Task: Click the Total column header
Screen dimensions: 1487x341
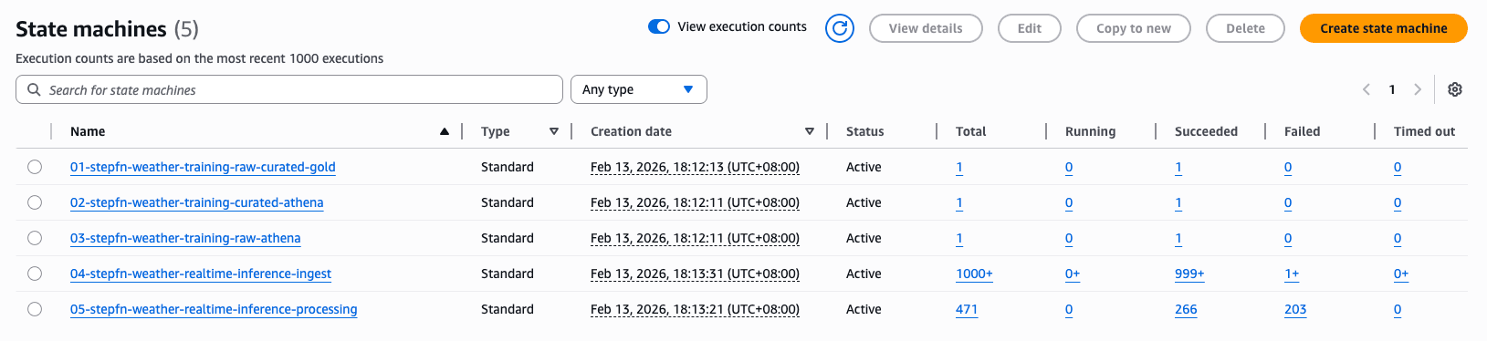Action: [x=970, y=131]
